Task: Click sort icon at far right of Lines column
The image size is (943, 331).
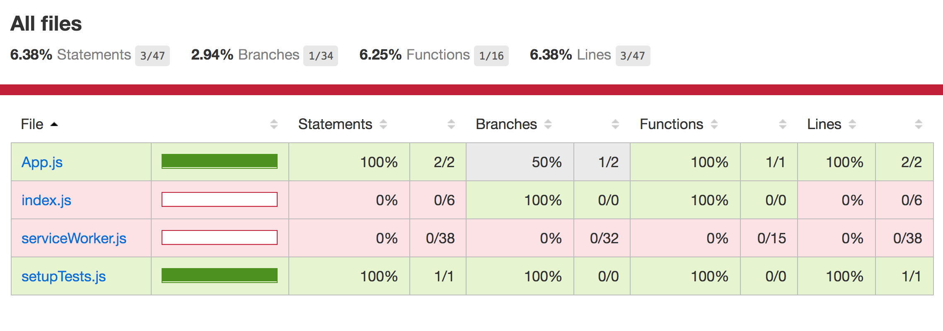Action: tap(919, 124)
